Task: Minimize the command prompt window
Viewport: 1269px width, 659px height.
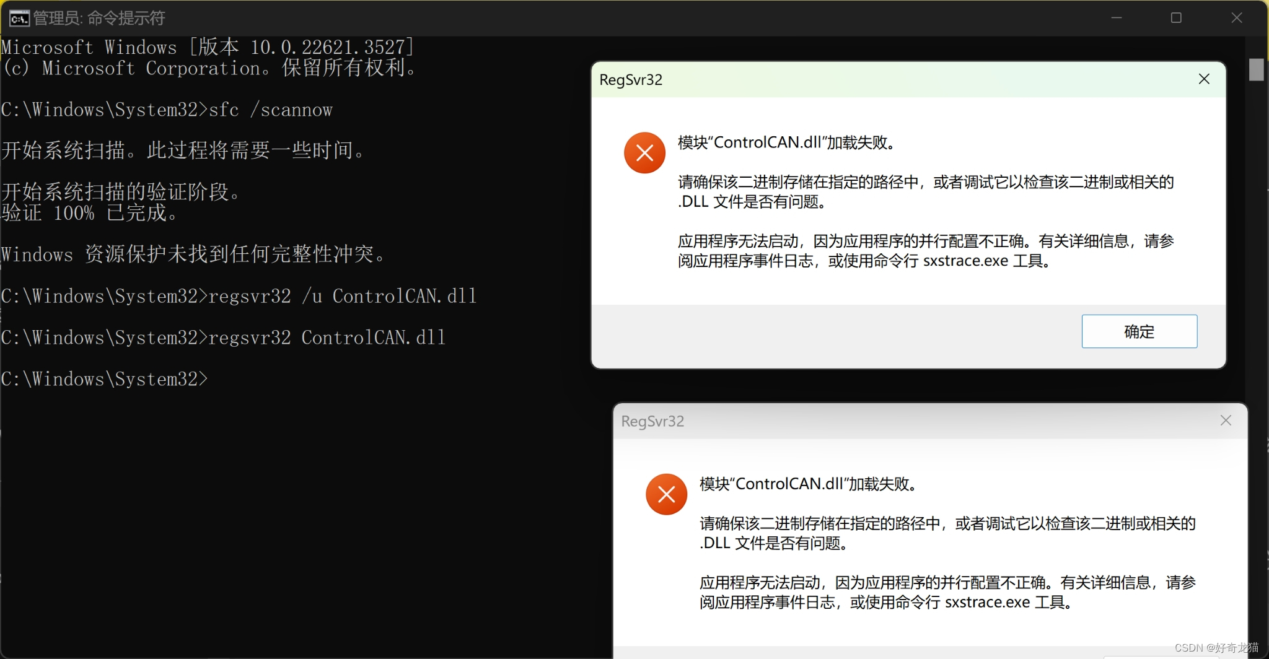Action: pyautogui.click(x=1117, y=18)
